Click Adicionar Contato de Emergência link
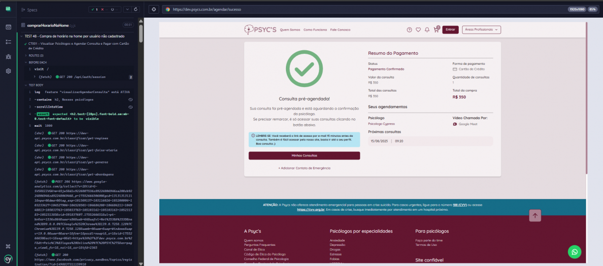Screen dimensions: 603x266 (x=304, y=168)
